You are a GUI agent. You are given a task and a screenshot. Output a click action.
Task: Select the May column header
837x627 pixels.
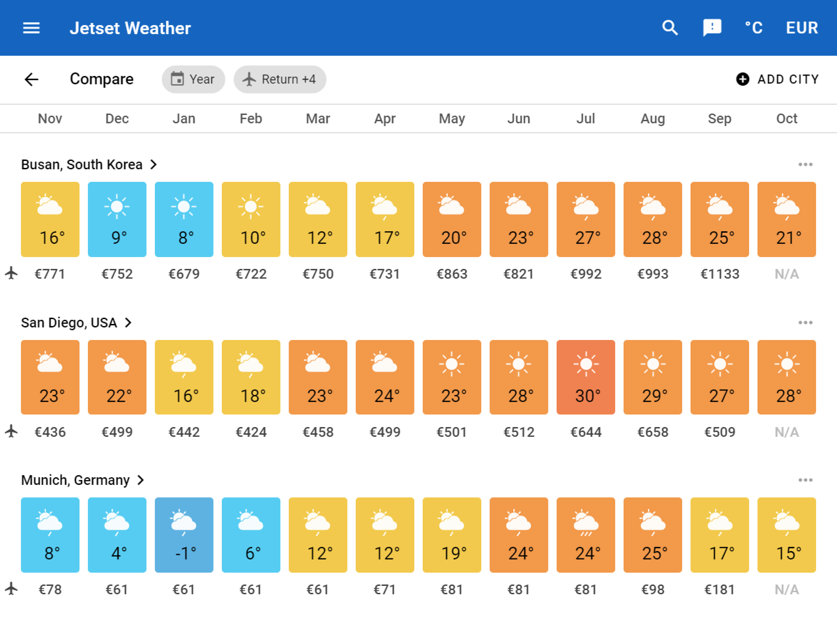point(452,118)
